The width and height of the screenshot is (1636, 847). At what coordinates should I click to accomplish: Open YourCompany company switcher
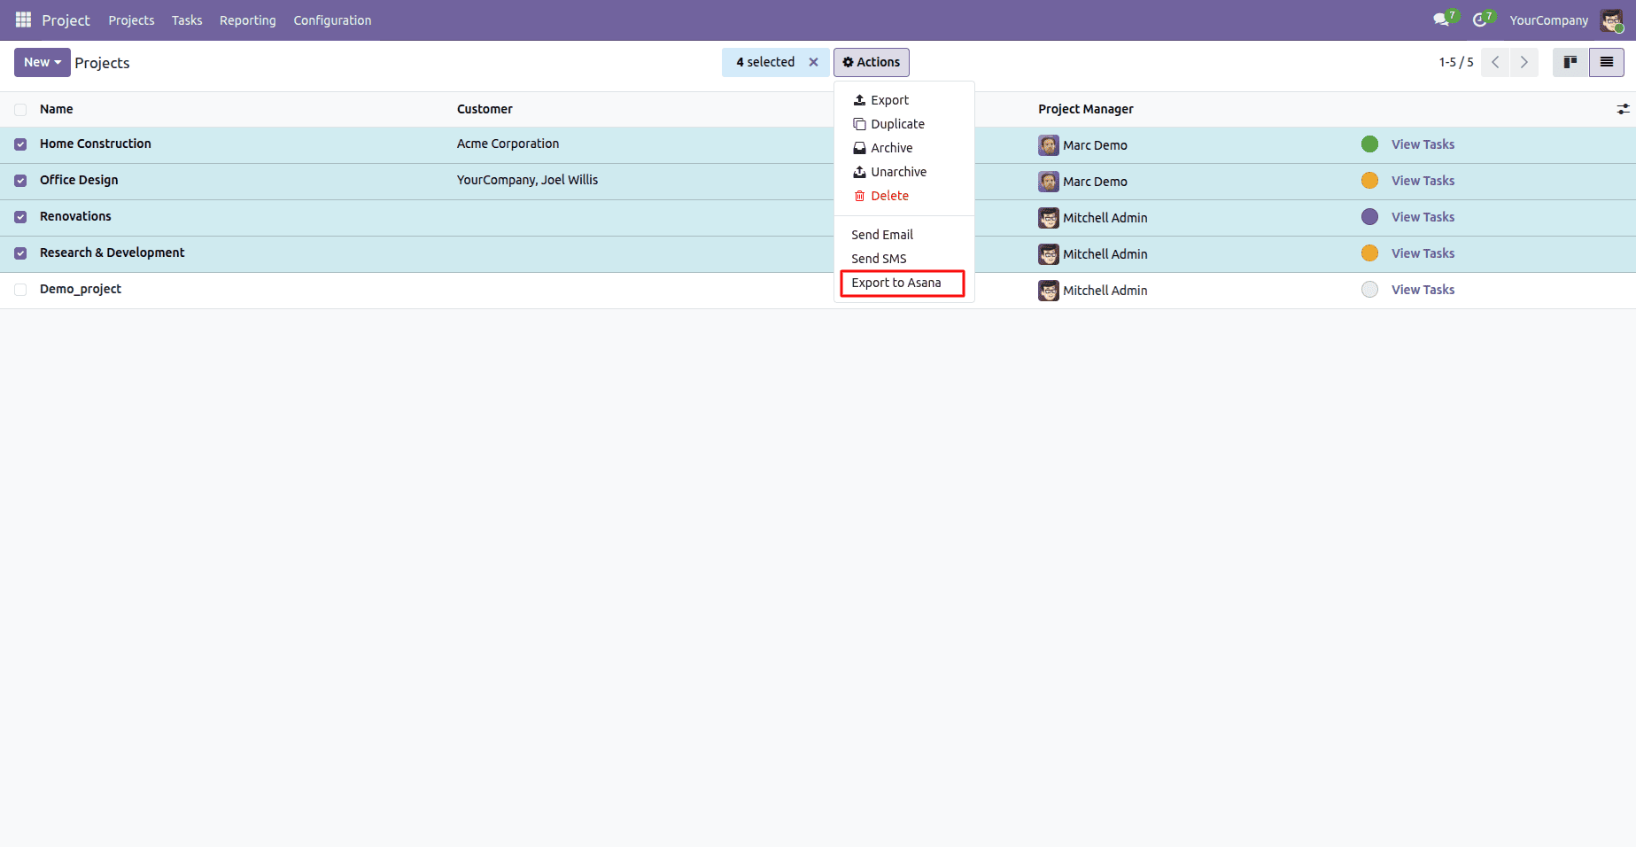pos(1548,20)
